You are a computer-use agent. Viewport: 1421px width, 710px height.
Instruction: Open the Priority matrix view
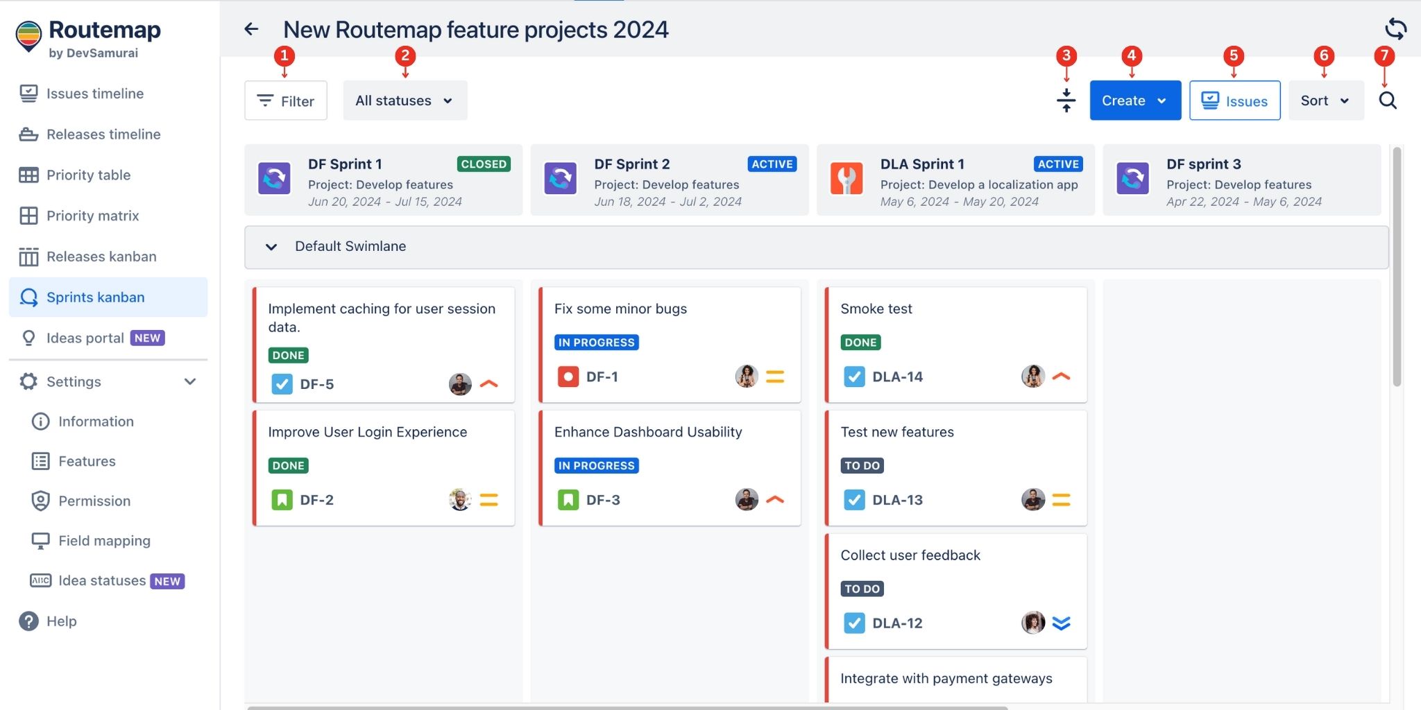click(x=92, y=216)
